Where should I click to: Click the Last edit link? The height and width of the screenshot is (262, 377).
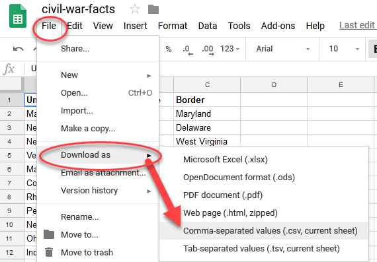(358, 26)
